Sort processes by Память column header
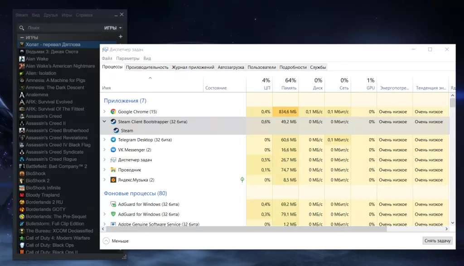This screenshot has width=464, height=266. [x=289, y=84]
